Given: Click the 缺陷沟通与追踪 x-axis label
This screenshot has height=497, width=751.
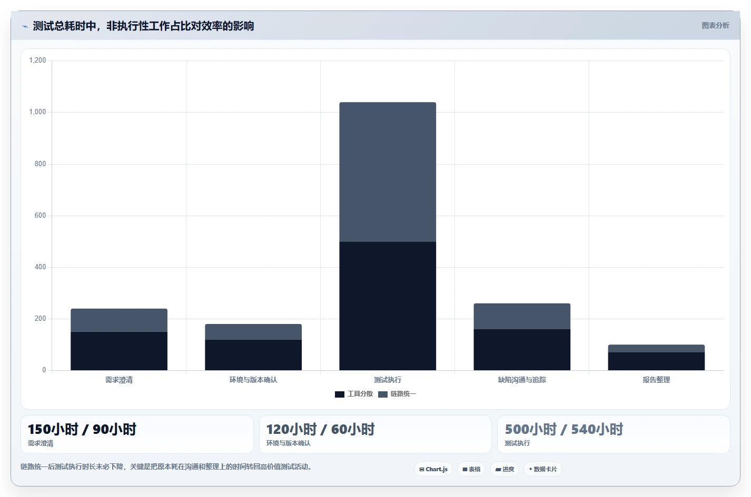Looking at the screenshot, I should coord(522,380).
